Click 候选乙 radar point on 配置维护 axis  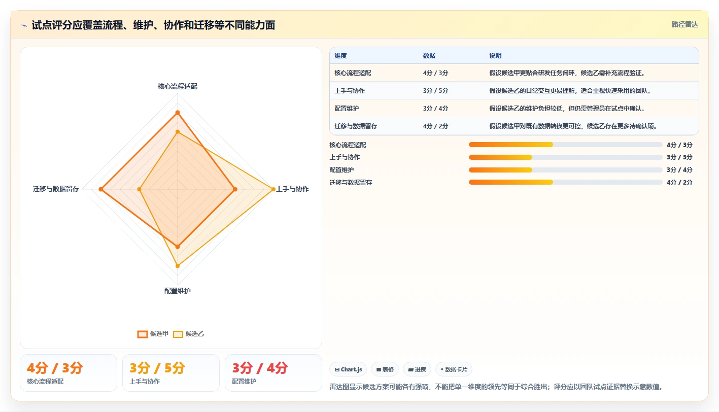tap(178, 266)
